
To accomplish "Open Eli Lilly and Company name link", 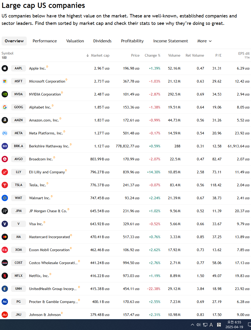I will (x=47, y=172).
